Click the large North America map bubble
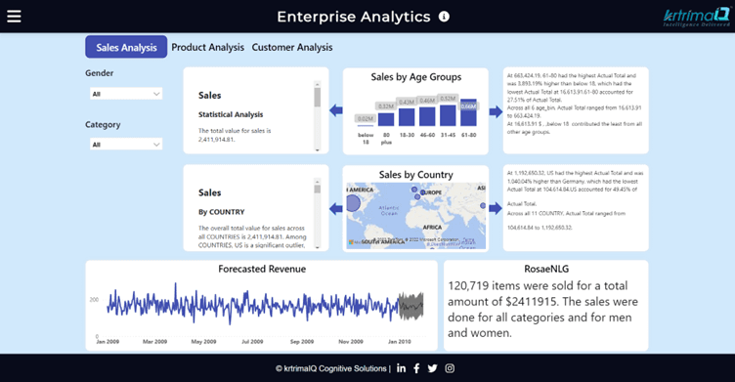Screen dimensions: 735x382 point(353,203)
